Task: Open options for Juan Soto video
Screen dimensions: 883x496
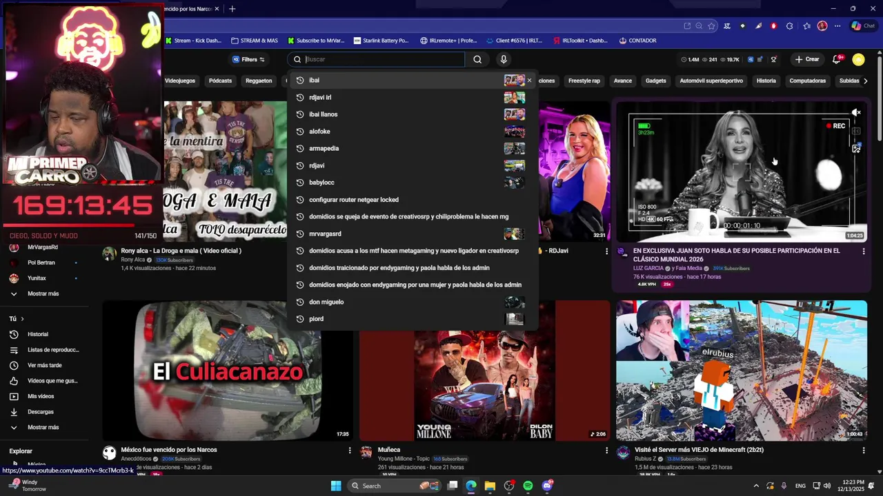Action: click(863, 251)
